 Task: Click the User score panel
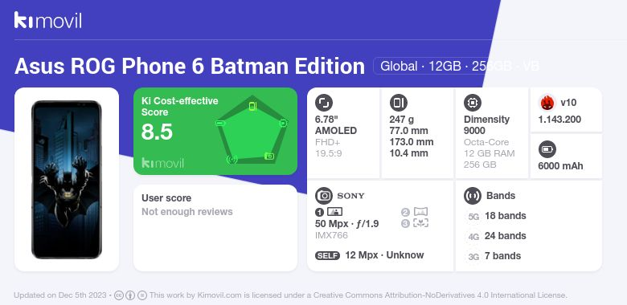[215, 228]
